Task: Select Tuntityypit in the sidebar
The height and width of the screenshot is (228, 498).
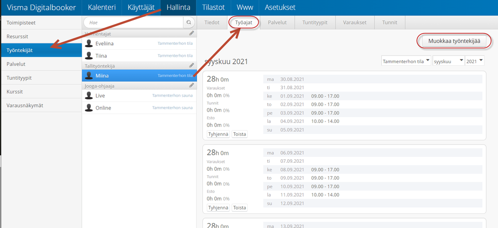Action: pyautogui.click(x=41, y=78)
